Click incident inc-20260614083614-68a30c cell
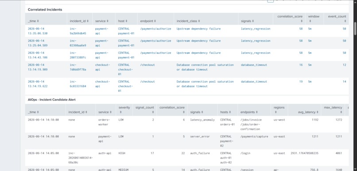Viewport: 357px width, 171px height. coord(80,158)
